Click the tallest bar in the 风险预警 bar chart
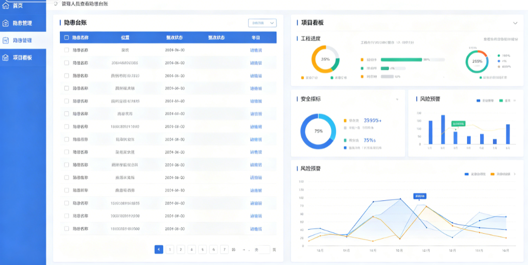 [443, 130]
